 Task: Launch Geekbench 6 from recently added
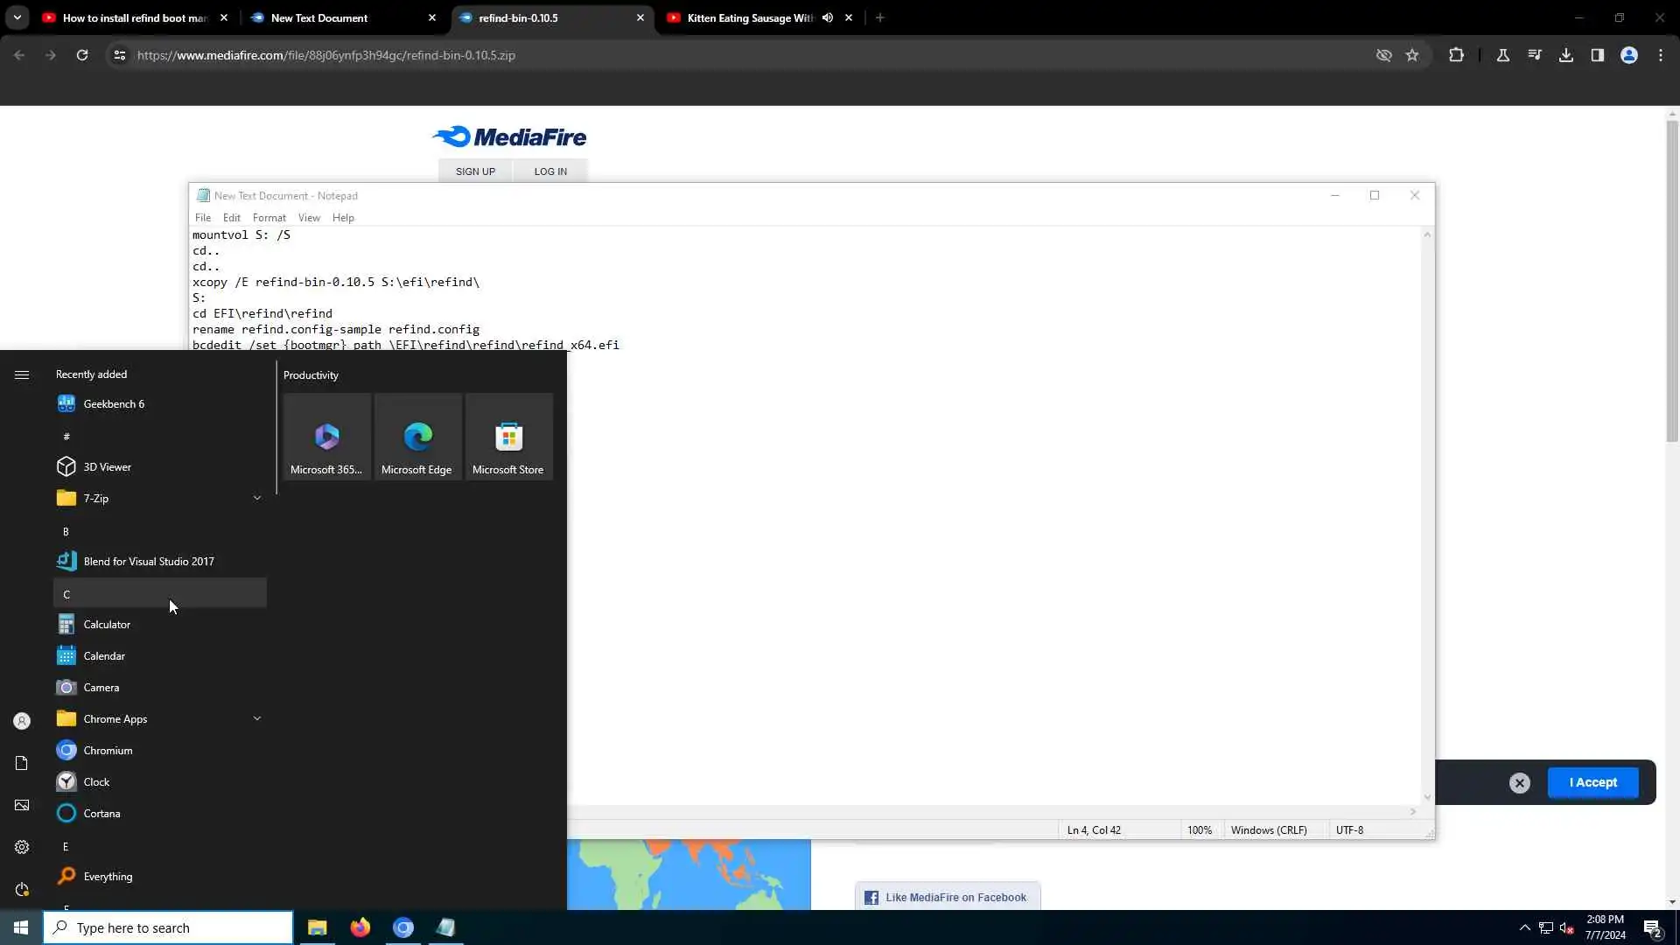click(x=114, y=403)
